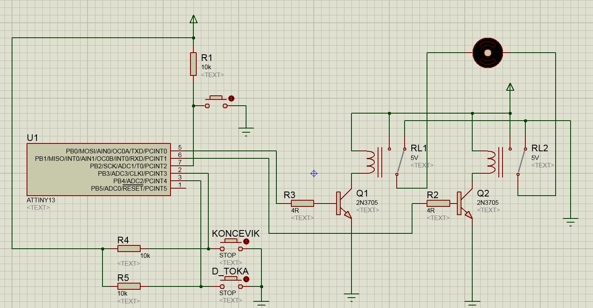Click the RL1 relay switch contact
Image resolution: width=593 pixels, height=308 pixels.
(401, 162)
